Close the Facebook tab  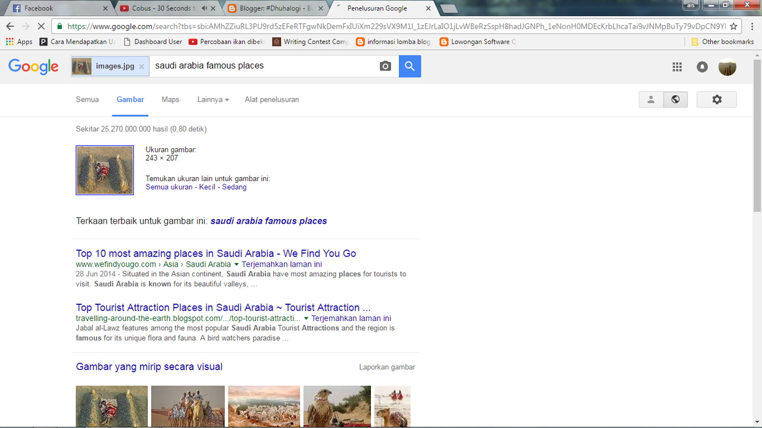[x=106, y=8]
